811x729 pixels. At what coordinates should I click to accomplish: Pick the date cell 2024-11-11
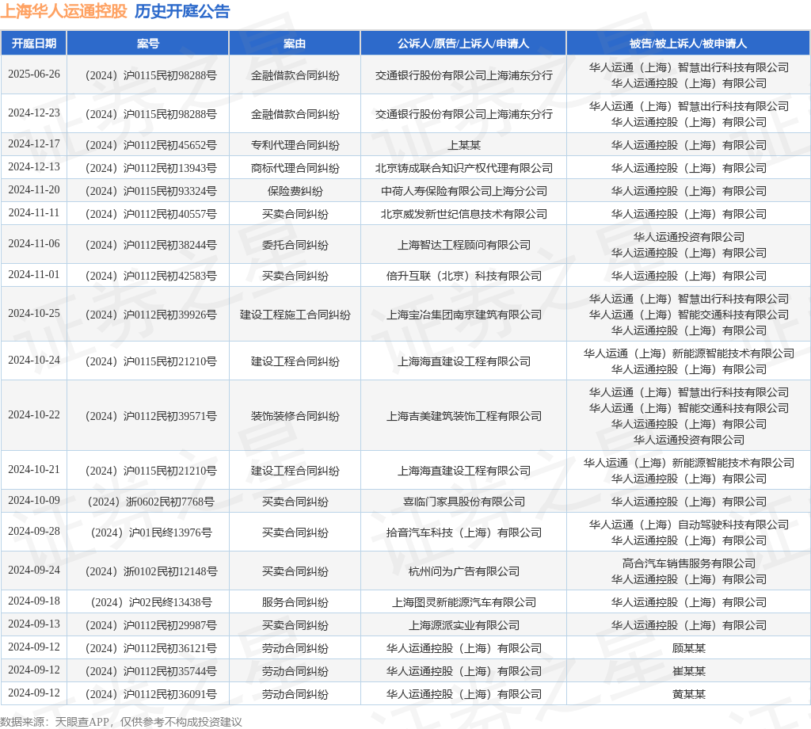[34, 212]
